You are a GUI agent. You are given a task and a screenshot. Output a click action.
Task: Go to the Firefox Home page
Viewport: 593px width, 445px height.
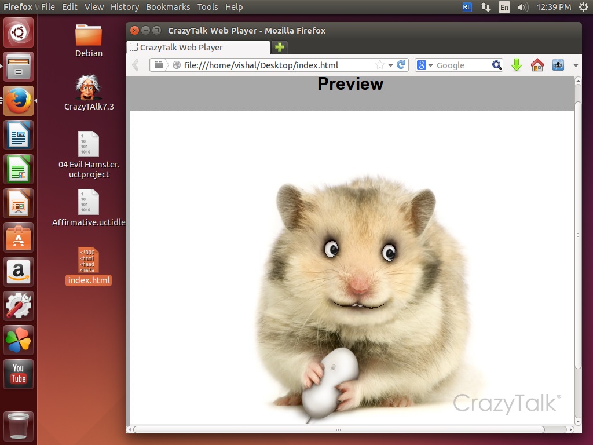tap(537, 65)
